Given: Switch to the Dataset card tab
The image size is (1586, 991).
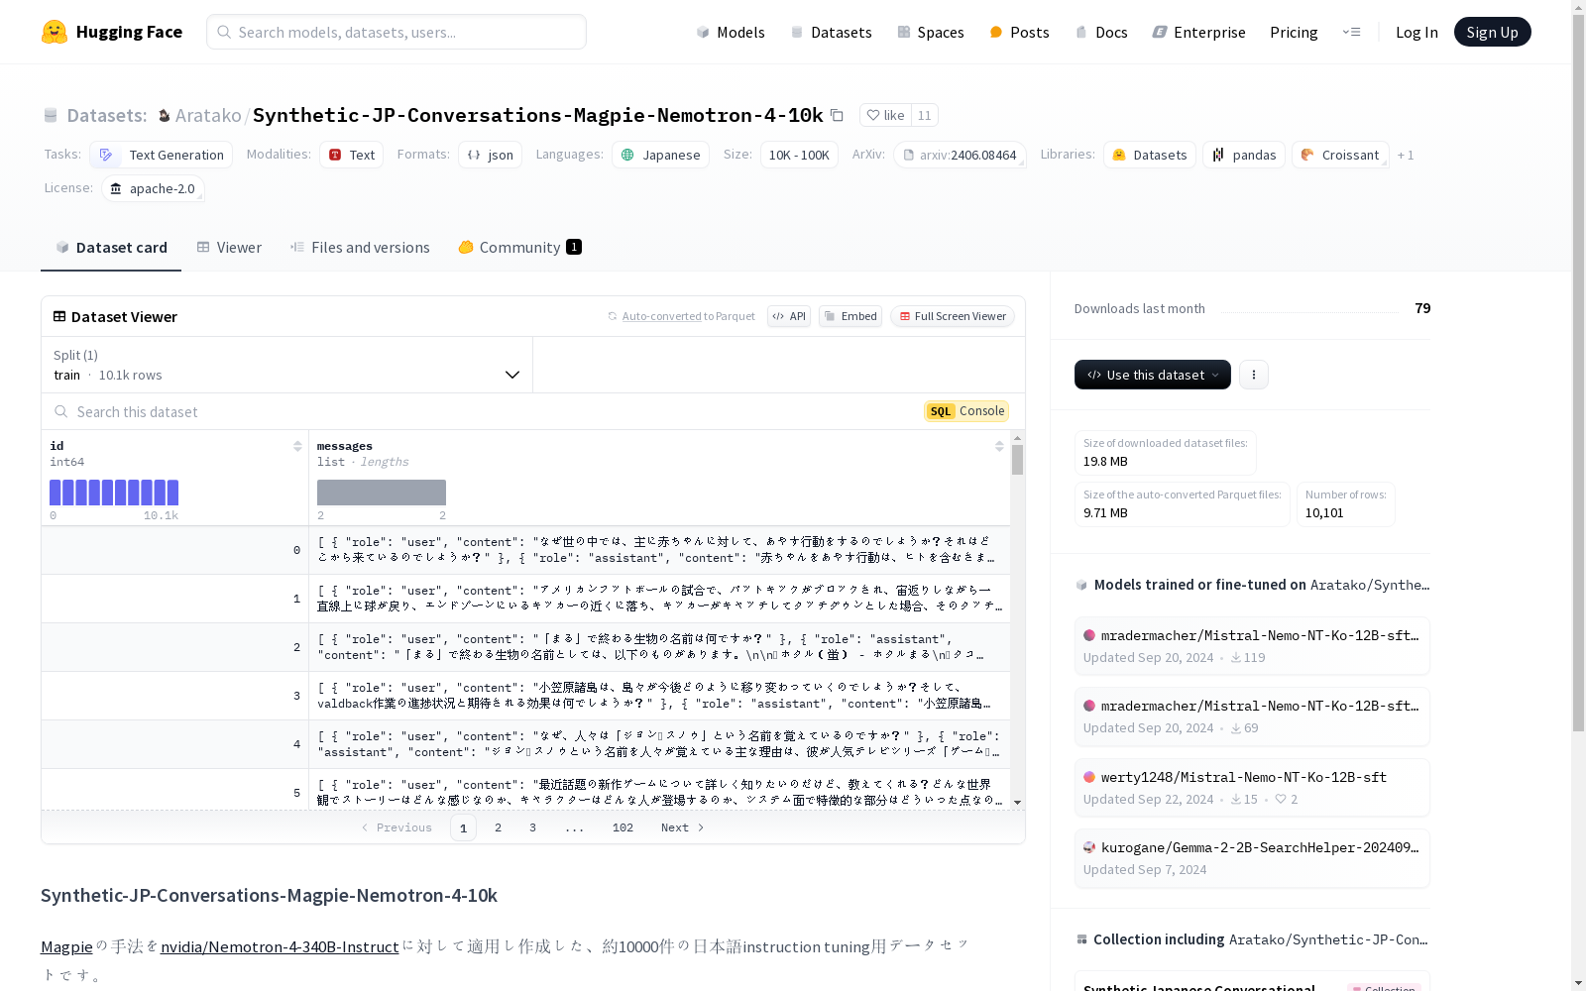Looking at the screenshot, I should pos(111,248).
